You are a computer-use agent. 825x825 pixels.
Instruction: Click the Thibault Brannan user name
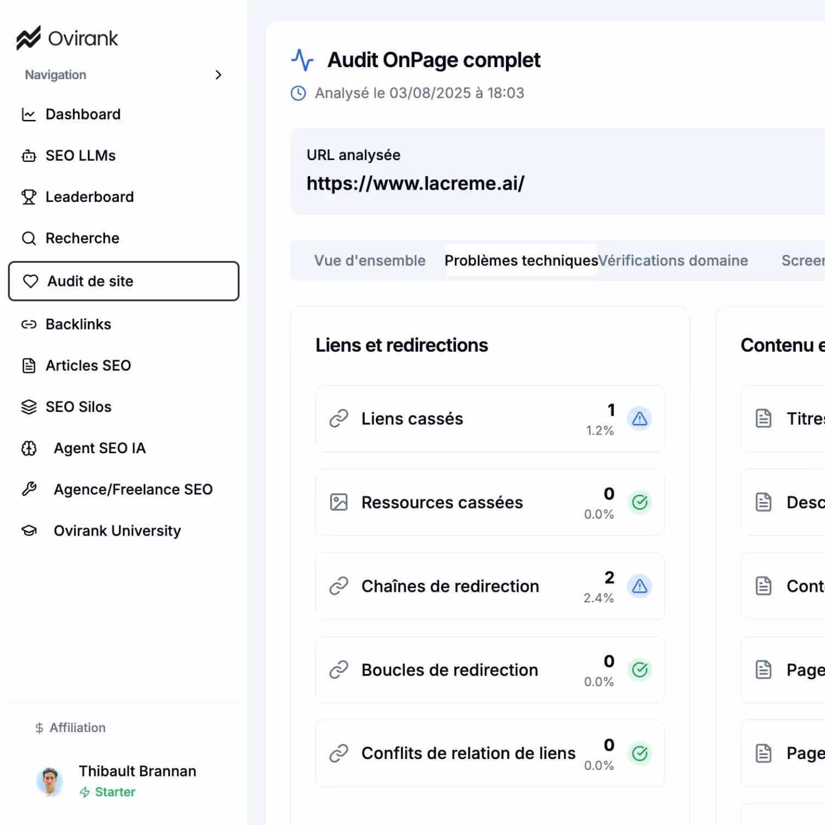coord(137,771)
